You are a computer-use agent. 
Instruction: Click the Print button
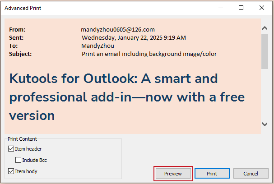212,174
